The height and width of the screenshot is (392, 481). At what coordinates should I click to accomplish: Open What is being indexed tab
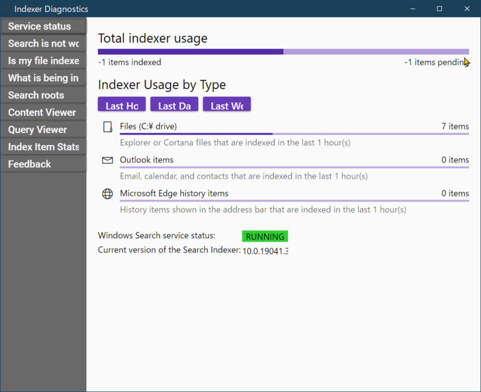coord(43,78)
